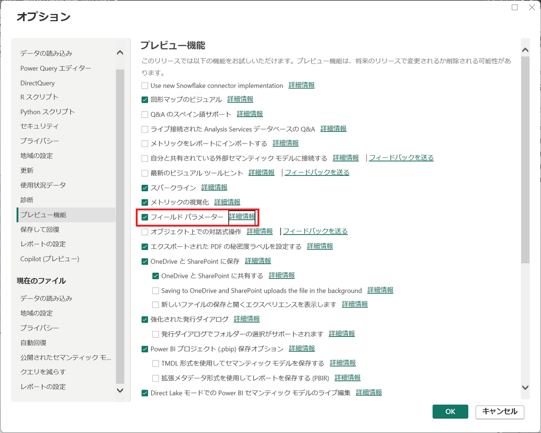Toggle Direct Lake モード live edit checkbox

(x=145, y=393)
